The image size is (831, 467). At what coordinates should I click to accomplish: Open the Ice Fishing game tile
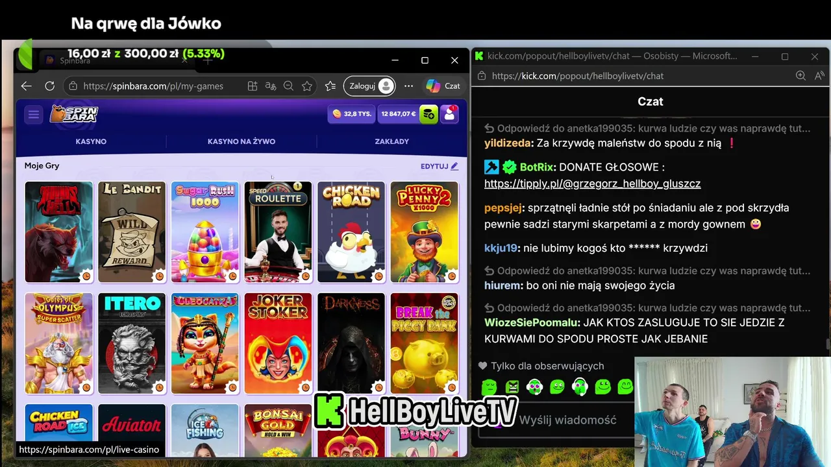click(205, 430)
